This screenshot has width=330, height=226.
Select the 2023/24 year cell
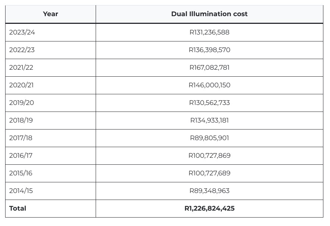pyautogui.click(x=50, y=32)
